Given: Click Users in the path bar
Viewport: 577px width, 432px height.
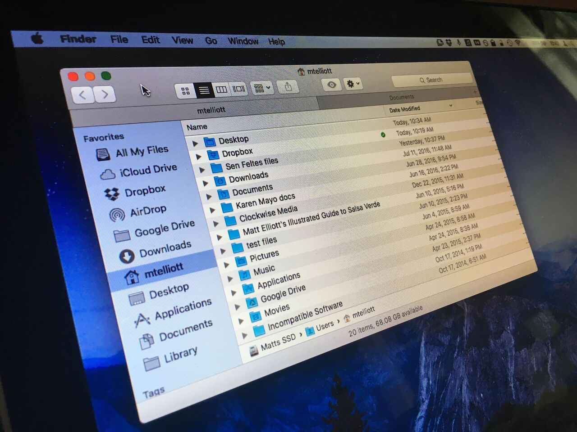Looking at the screenshot, I should point(325,325).
